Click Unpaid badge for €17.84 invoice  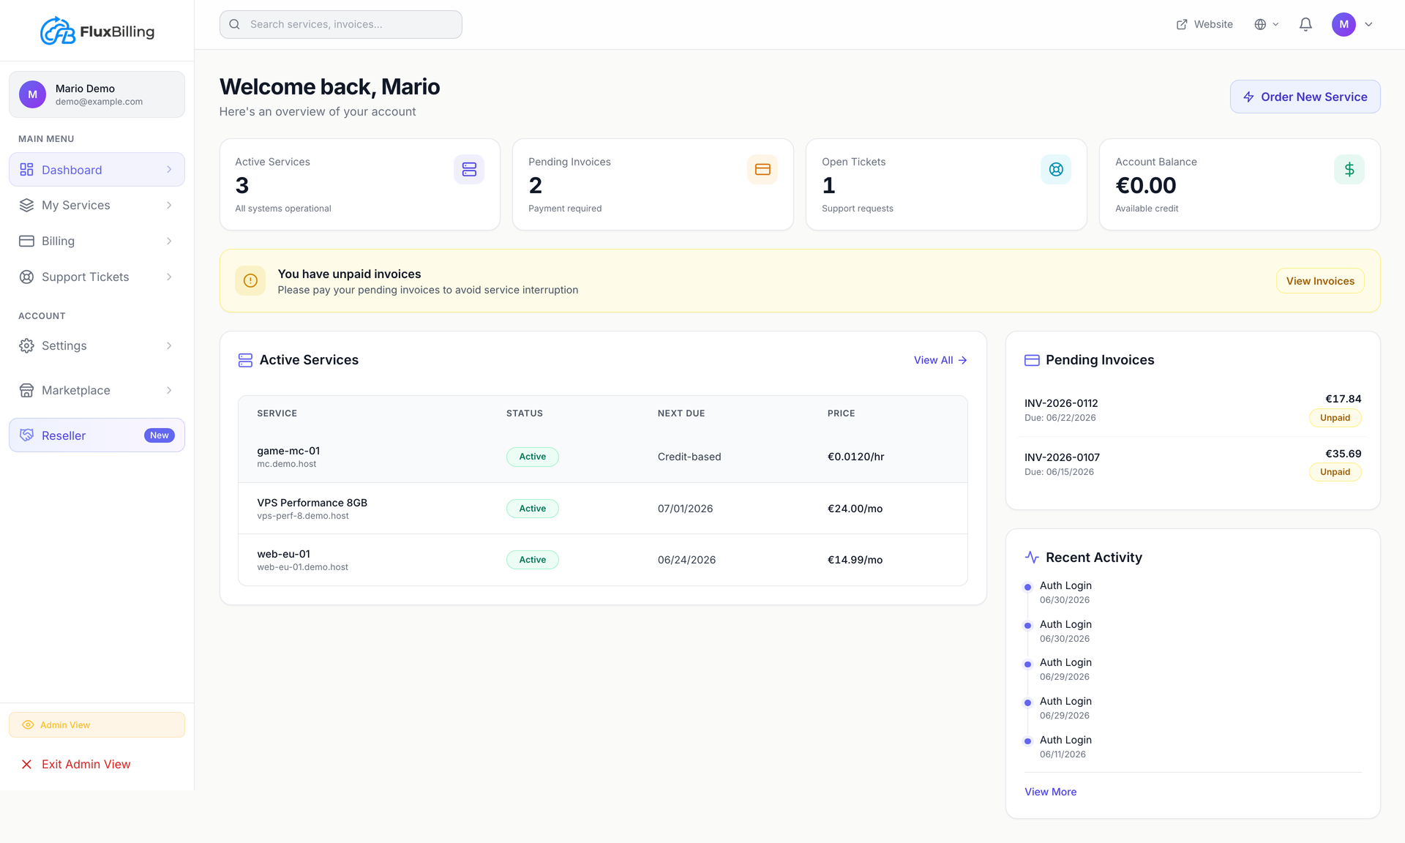click(1335, 418)
